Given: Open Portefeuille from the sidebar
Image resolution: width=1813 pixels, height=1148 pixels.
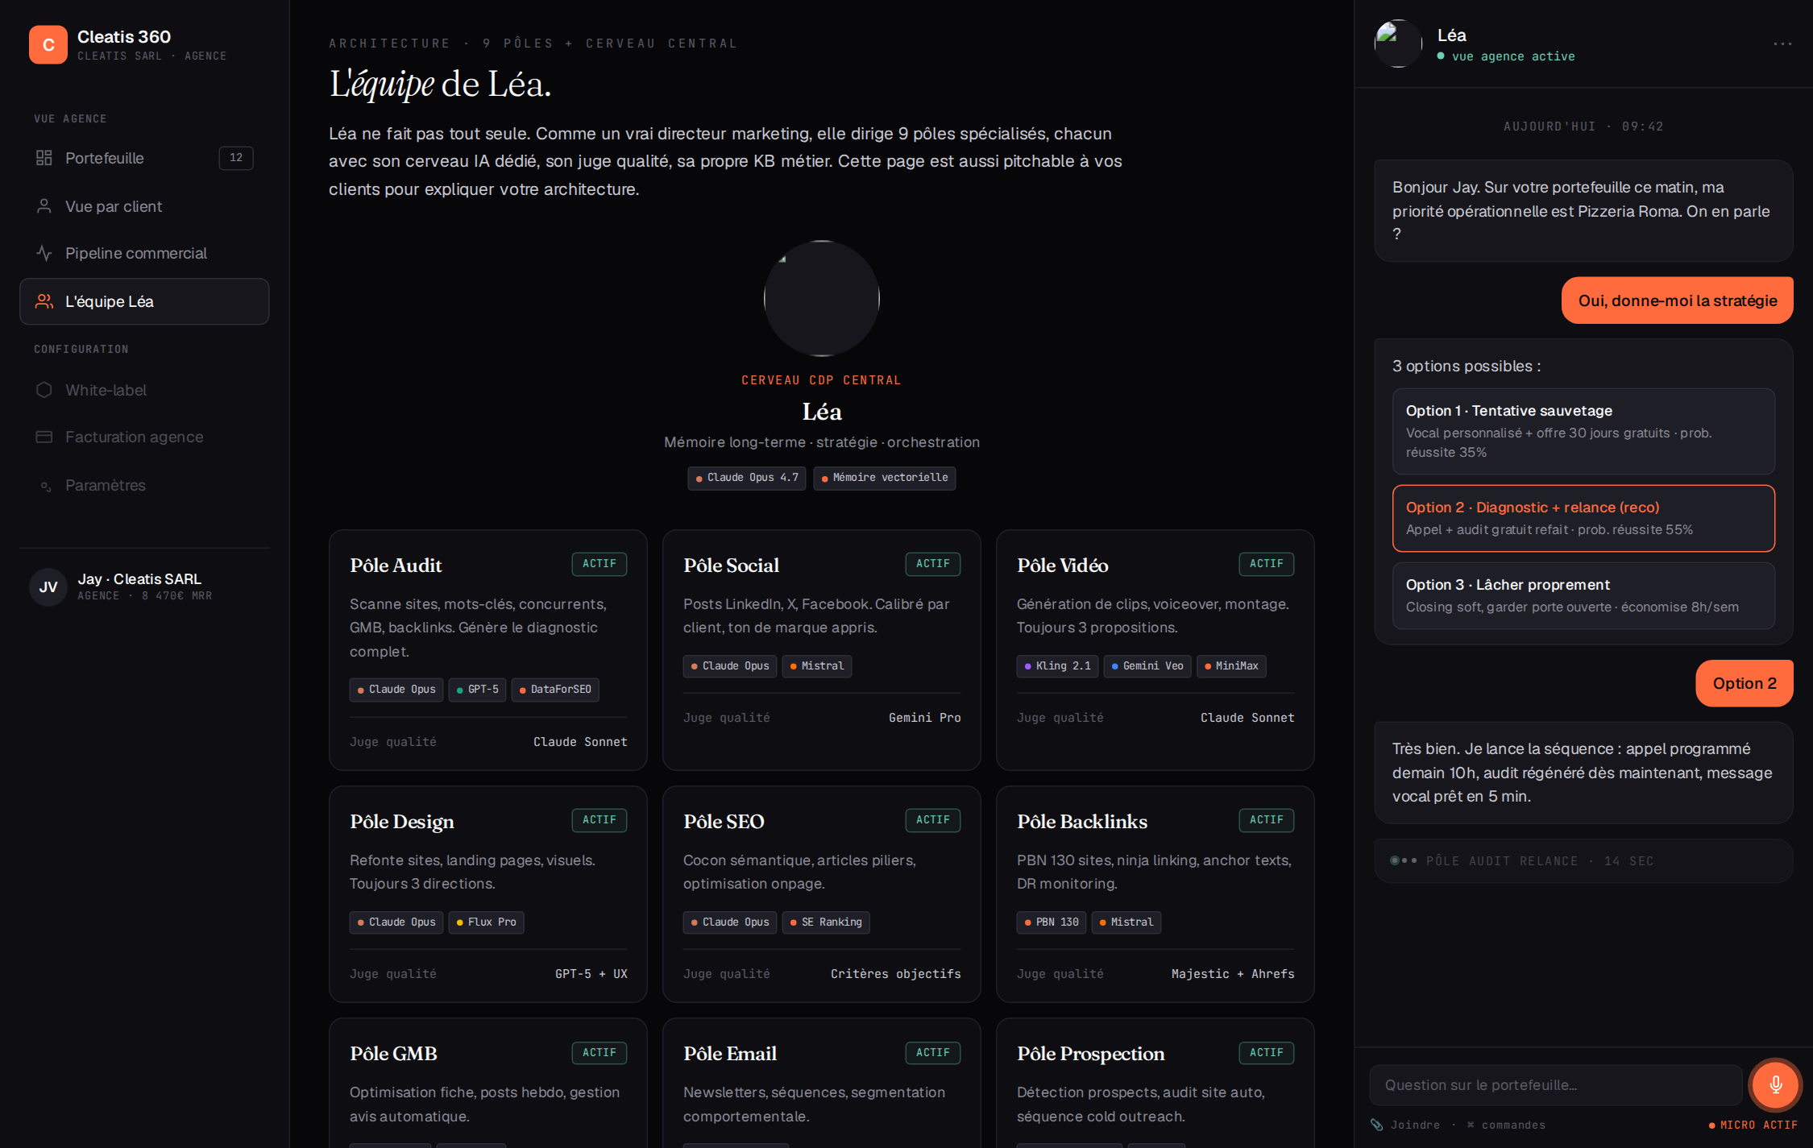Looking at the screenshot, I should tap(144, 158).
